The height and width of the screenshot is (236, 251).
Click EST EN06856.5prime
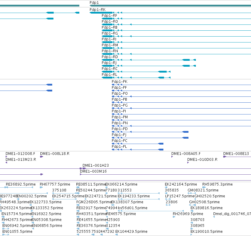click(x=47, y=226)
